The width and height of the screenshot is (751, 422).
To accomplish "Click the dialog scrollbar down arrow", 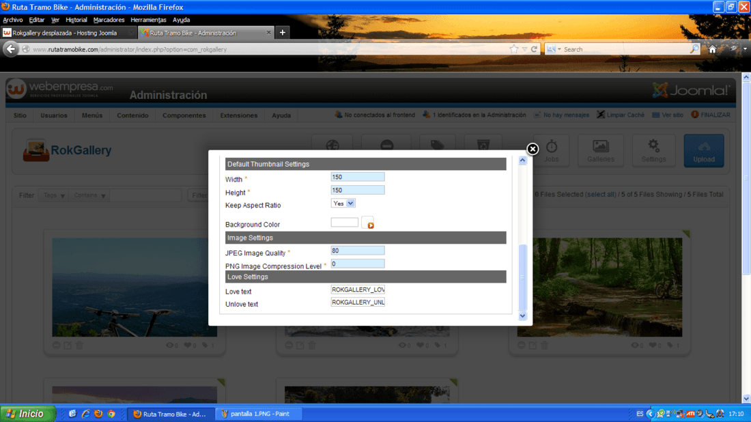I will 522,316.
